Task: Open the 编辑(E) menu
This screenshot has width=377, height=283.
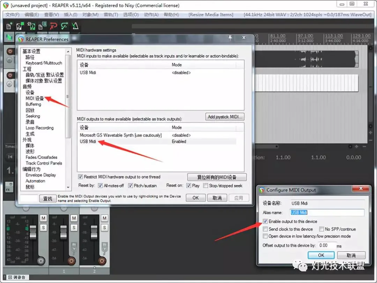Action: tap(32, 15)
